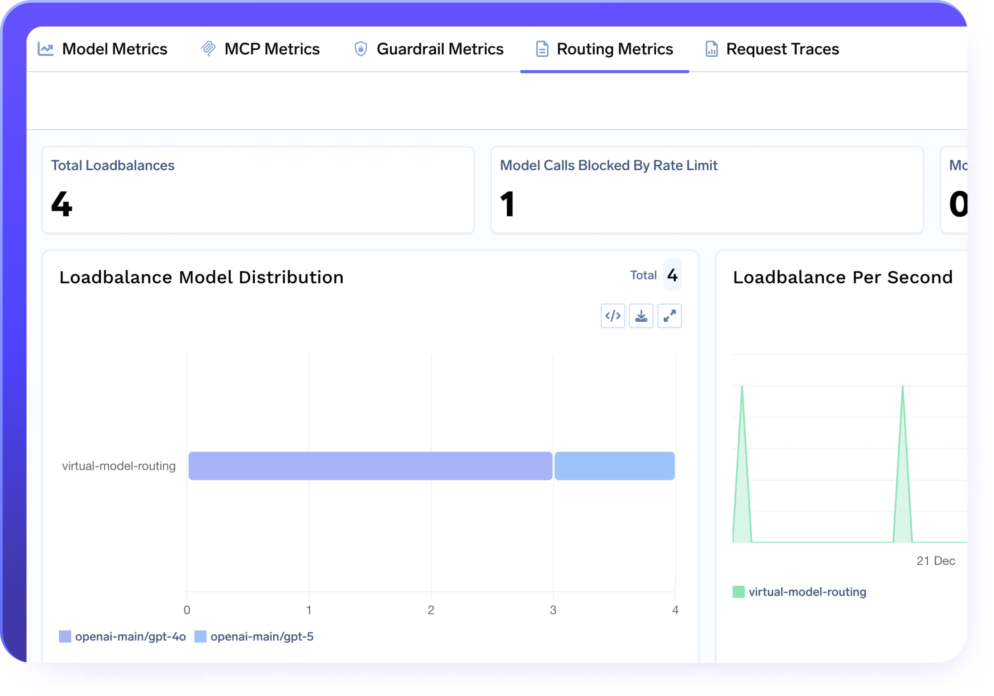The image size is (994, 696).
Task: Select the Model Calls Blocked card
Action: tap(707, 190)
